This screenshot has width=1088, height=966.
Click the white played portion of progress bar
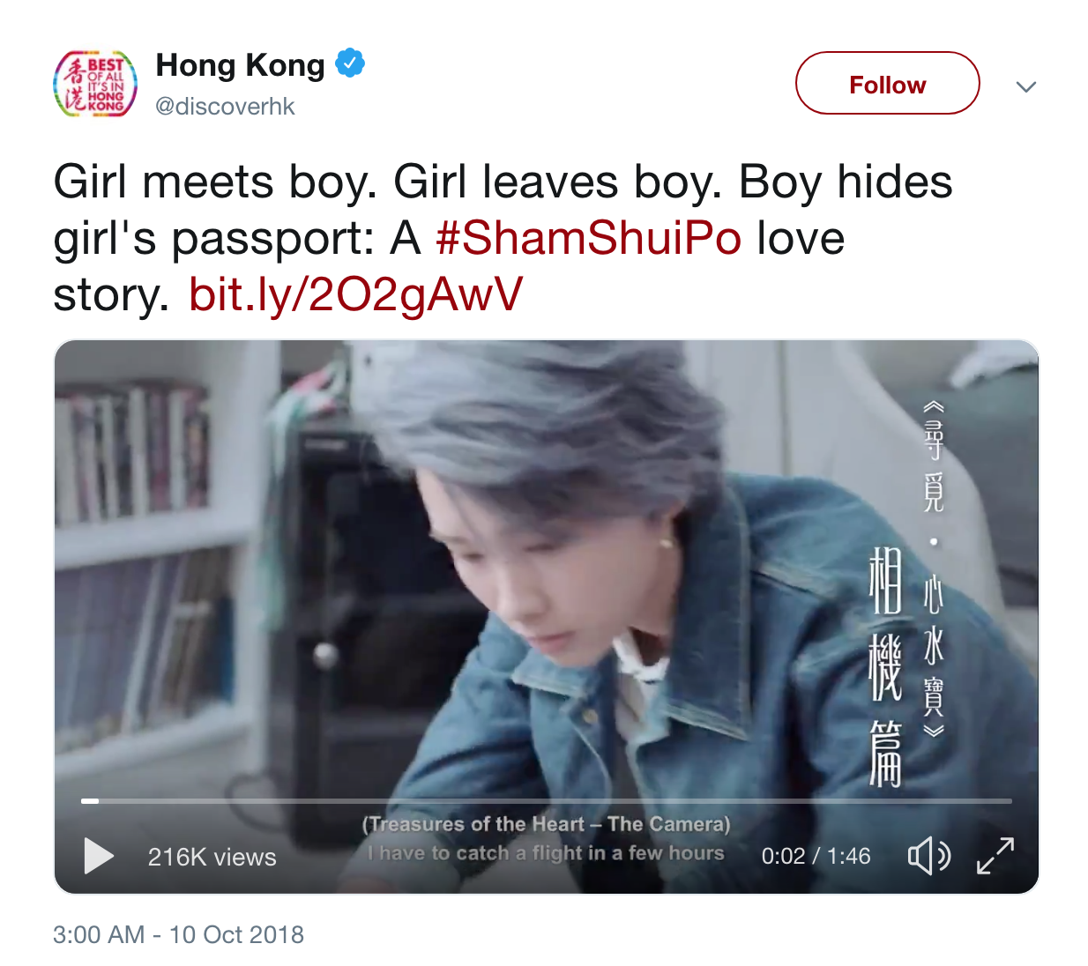pyautogui.click(x=90, y=801)
